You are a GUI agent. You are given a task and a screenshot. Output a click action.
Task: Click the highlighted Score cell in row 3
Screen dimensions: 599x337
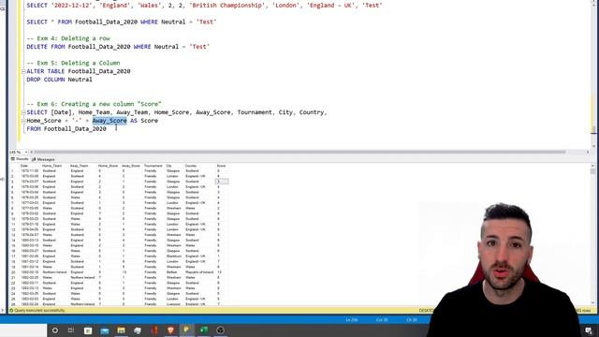223,182
